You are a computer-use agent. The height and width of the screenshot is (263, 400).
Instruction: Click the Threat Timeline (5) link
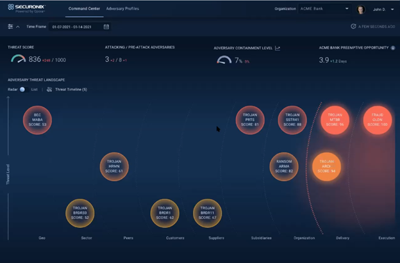point(71,89)
